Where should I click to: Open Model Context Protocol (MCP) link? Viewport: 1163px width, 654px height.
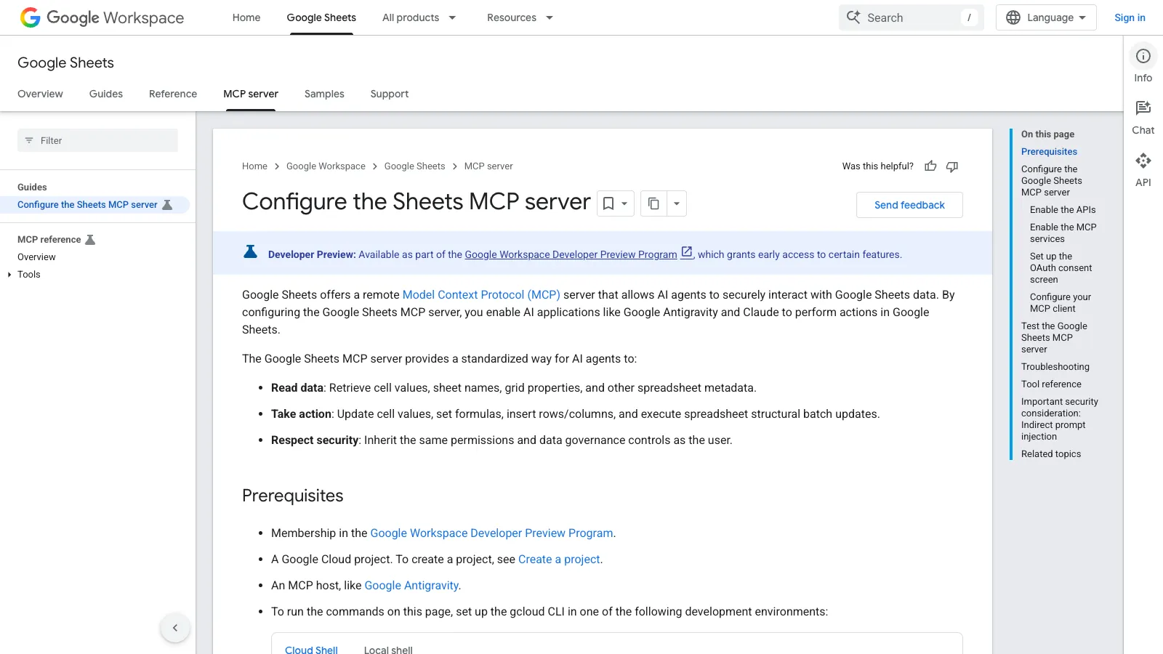click(x=481, y=294)
